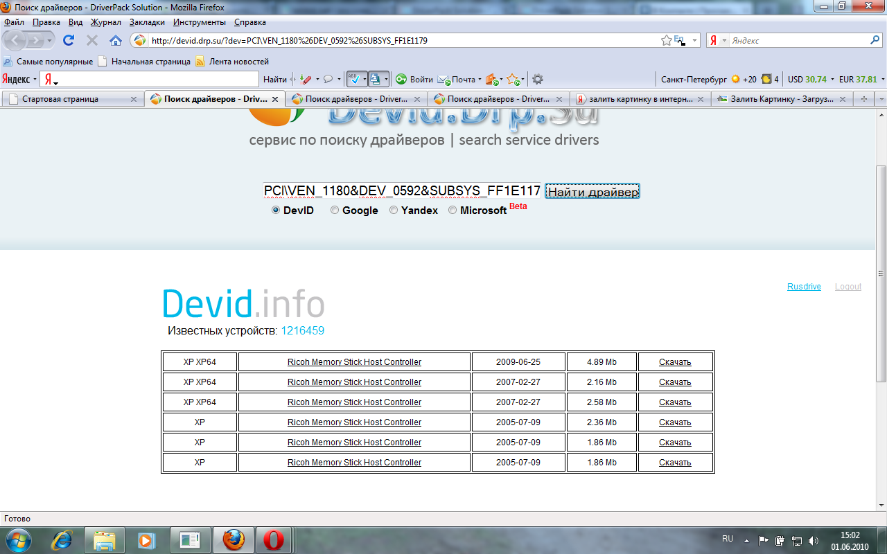This screenshot has height=554, width=887.
Task: Click the Logout link
Action: pyautogui.click(x=848, y=287)
